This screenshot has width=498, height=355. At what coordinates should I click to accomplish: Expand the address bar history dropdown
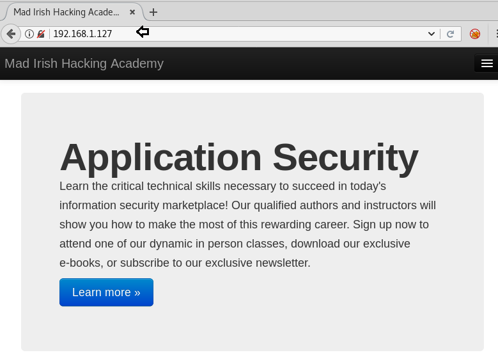pos(432,34)
